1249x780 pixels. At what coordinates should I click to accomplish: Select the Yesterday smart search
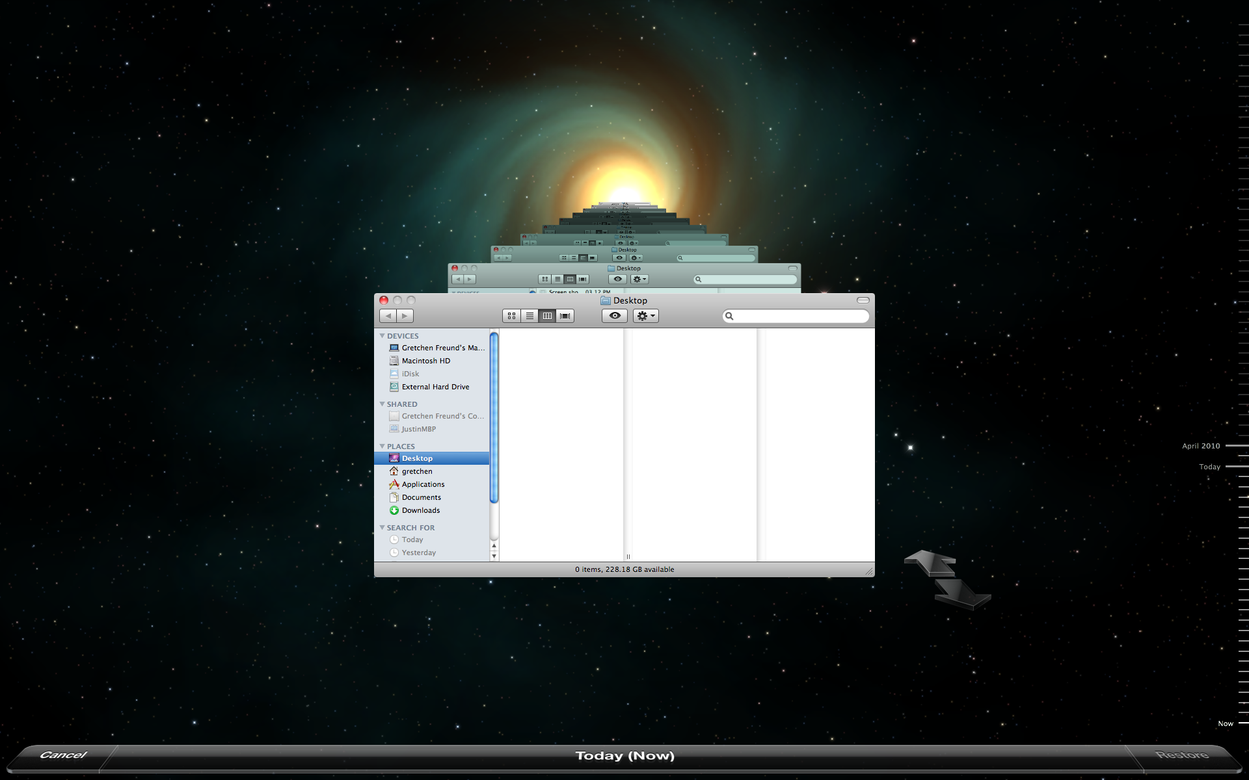point(418,552)
